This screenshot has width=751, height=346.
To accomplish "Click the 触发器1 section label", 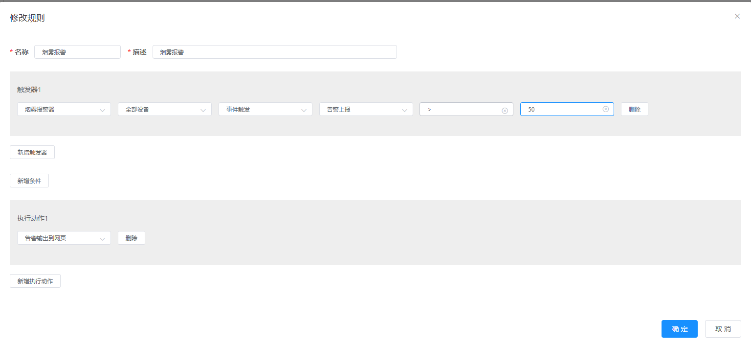I will [x=29, y=90].
